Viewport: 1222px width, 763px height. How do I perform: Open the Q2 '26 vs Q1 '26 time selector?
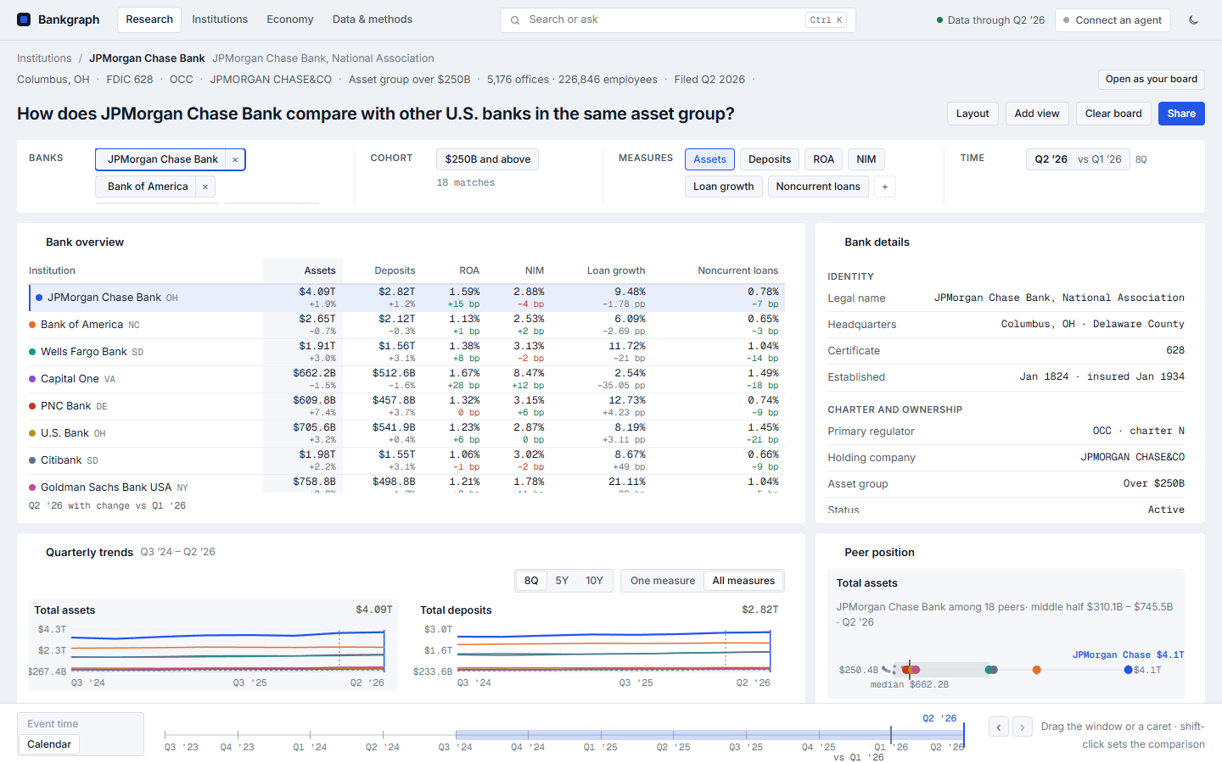[x=1078, y=159]
